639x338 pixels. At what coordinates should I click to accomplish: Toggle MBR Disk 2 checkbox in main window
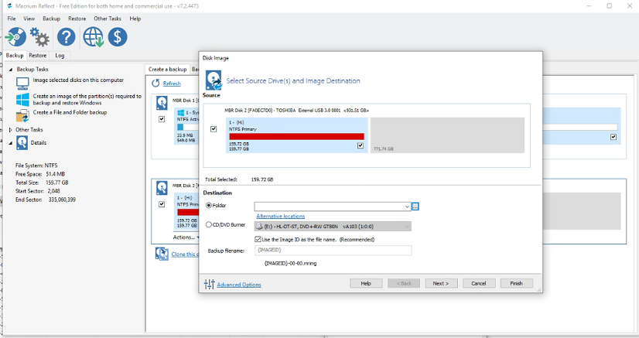click(162, 204)
